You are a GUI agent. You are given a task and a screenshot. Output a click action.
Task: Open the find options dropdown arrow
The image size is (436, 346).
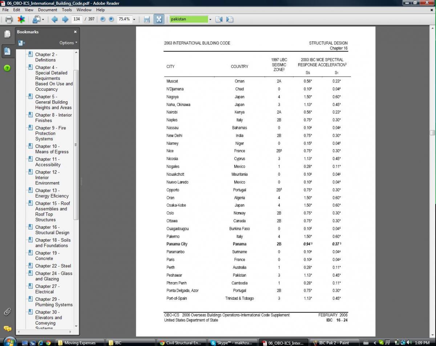210,19
